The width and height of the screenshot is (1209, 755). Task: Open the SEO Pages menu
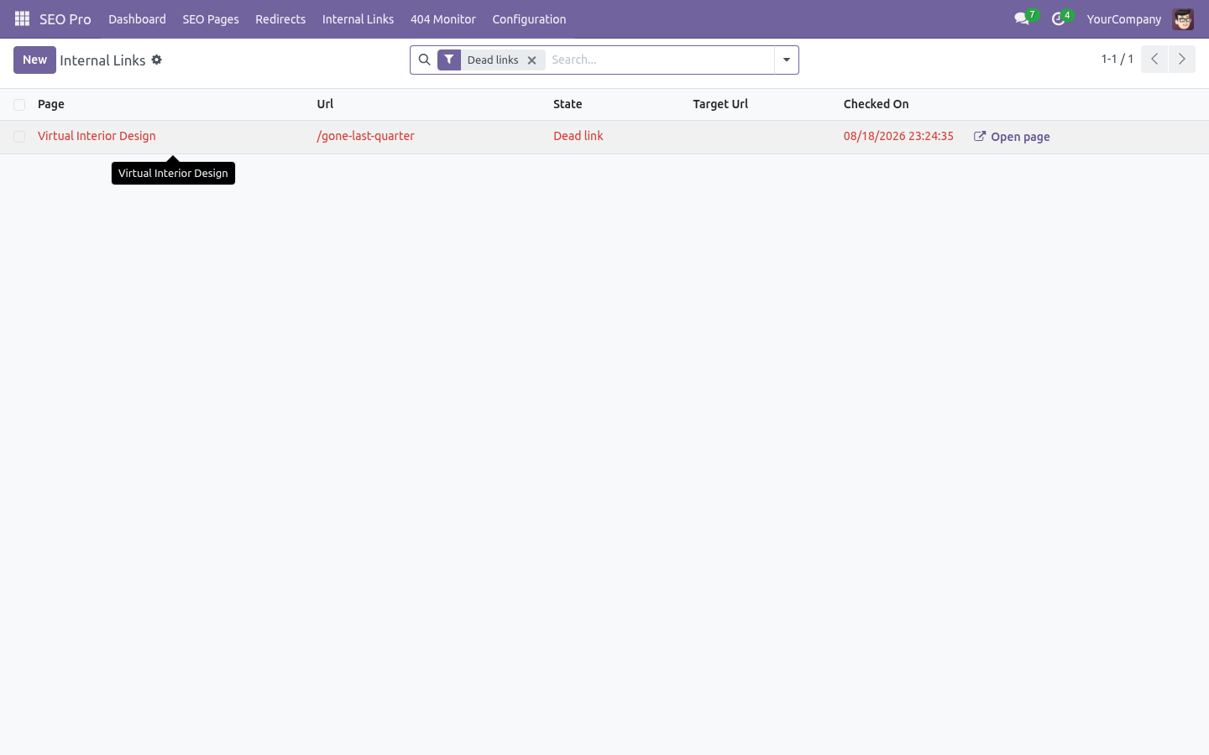pos(211,18)
